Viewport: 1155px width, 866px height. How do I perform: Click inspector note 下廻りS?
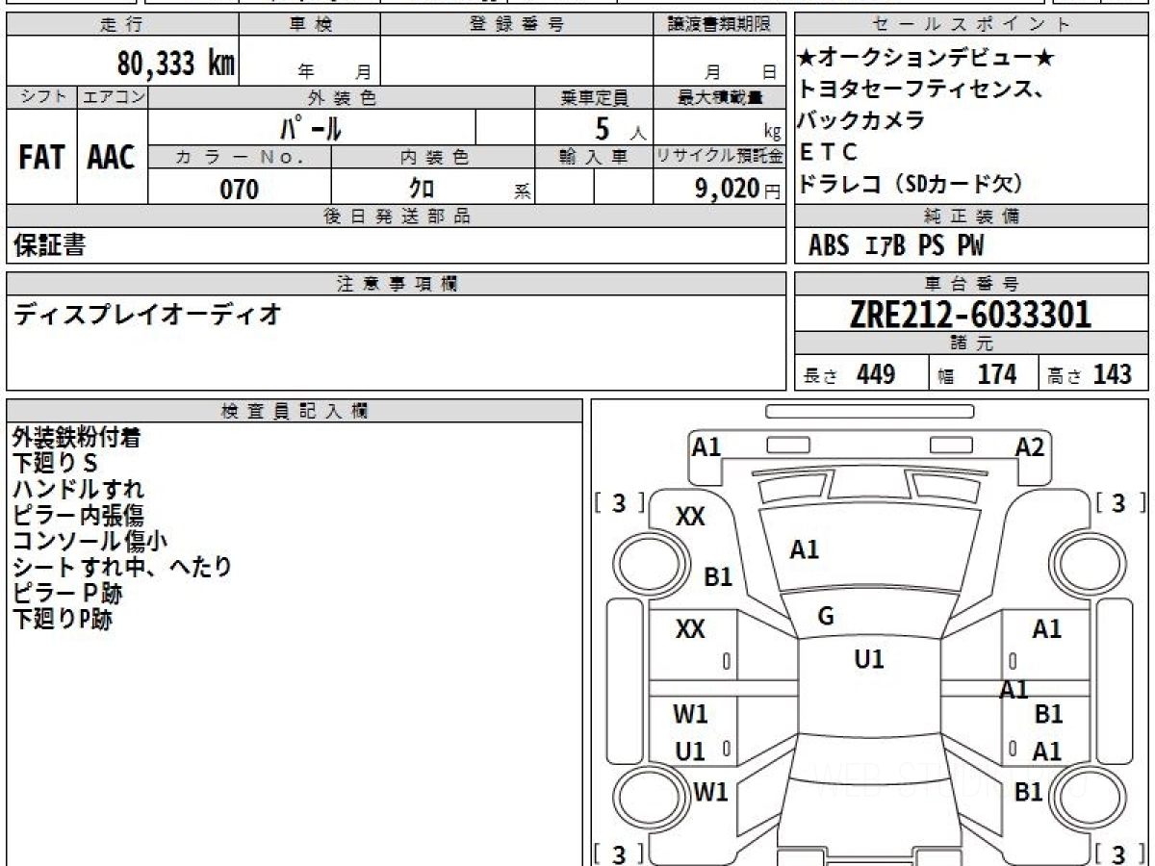56,464
